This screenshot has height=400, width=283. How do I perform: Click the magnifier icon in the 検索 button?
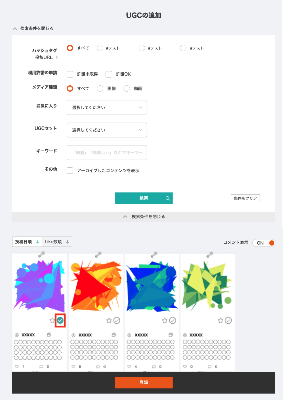point(167,198)
